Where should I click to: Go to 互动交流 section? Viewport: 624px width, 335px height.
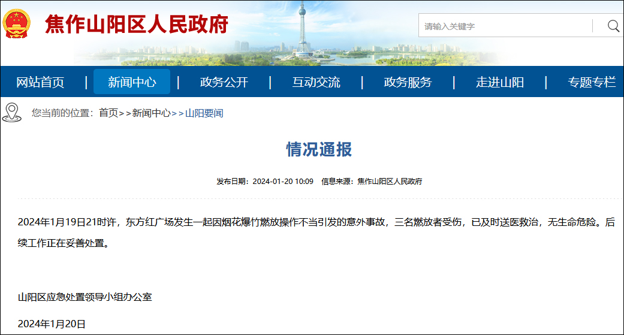tap(316, 82)
